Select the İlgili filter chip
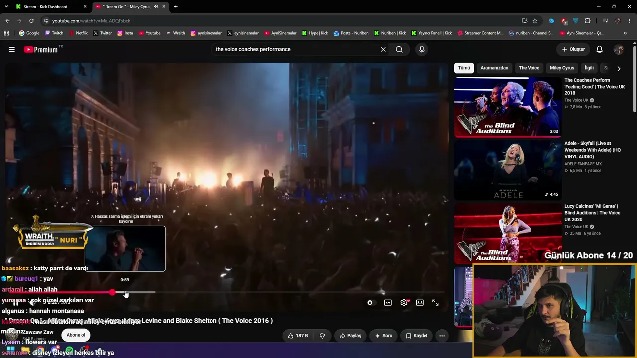Screen dimensions: 637x358 point(589,68)
